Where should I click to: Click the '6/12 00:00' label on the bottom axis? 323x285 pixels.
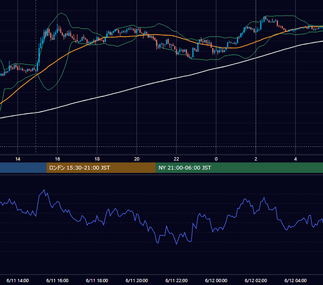[x=216, y=280]
